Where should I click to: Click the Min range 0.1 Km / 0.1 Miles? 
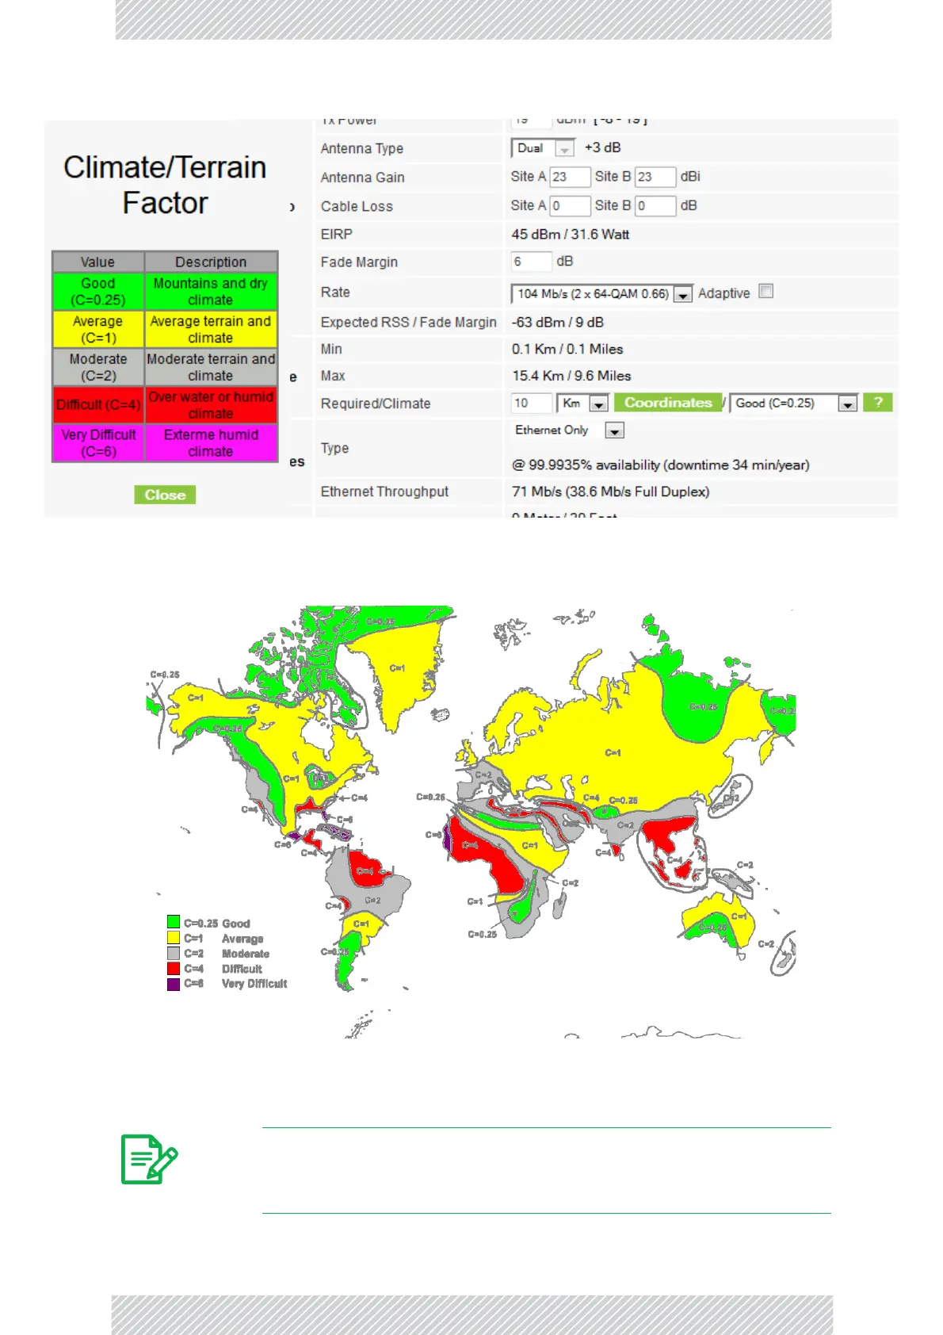click(x=567, y=350)
